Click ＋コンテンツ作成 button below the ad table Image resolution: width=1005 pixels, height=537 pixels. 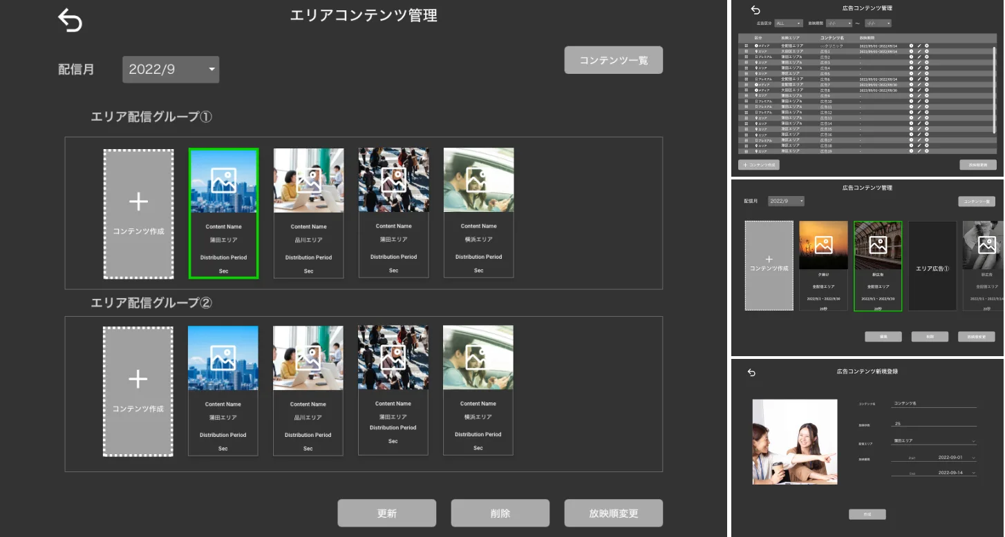point(759,165)
